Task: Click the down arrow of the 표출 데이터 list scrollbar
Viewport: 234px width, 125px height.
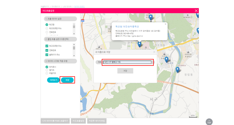Action: pyautogui.click(x=74, y=34)
